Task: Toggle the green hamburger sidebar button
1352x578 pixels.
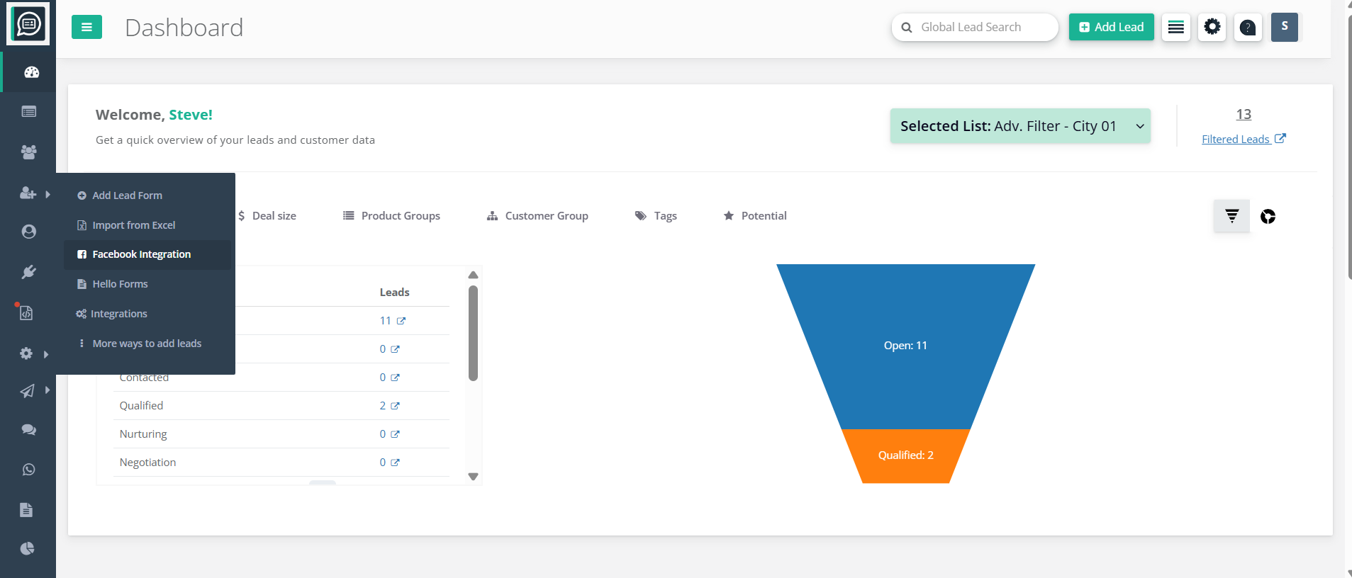Action: [86, 28]
